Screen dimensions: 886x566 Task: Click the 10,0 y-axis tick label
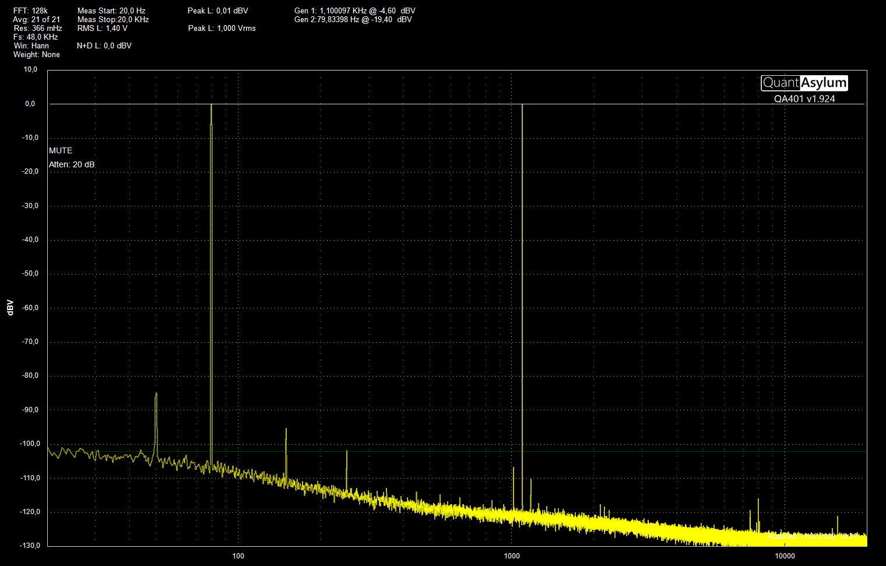point(30,69)
